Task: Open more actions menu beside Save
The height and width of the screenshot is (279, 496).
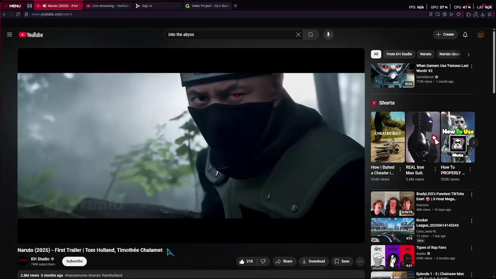Action: [360, 261]
